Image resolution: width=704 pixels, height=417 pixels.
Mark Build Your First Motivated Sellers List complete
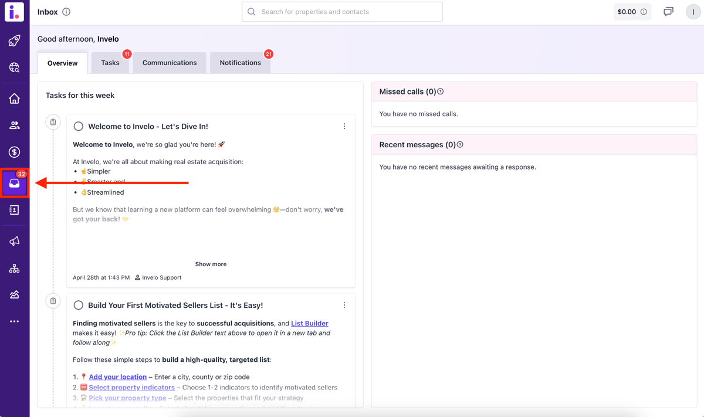pos(78,305)
